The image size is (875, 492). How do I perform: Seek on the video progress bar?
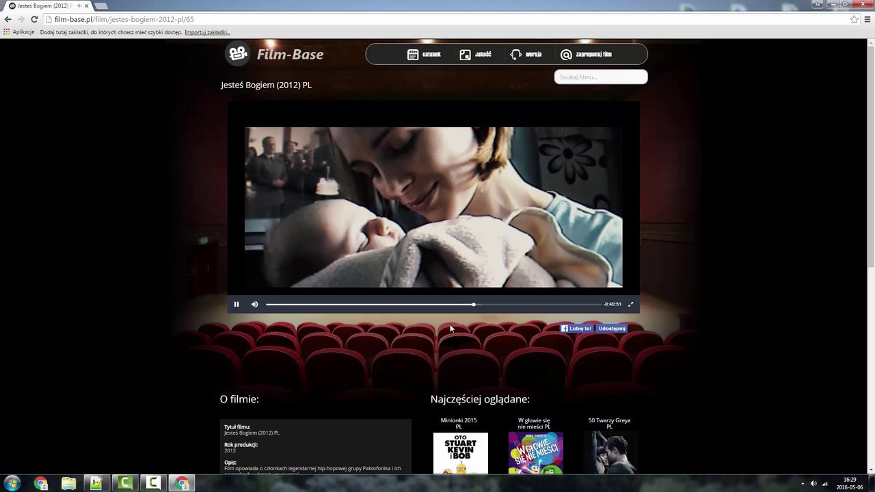pos(433,304)
